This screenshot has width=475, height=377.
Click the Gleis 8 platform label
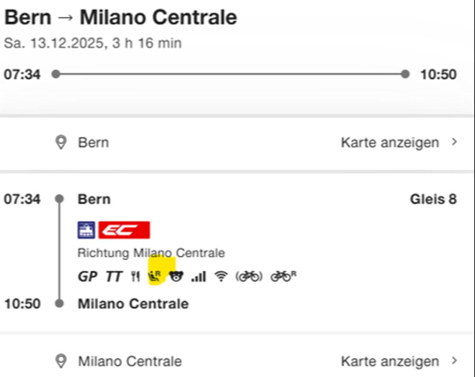433,199
